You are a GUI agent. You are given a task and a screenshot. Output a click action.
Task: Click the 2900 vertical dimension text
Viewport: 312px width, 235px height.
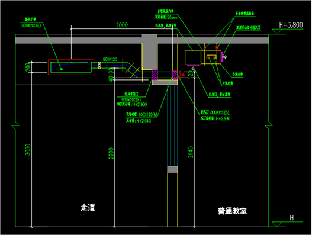tap(111, 153)
